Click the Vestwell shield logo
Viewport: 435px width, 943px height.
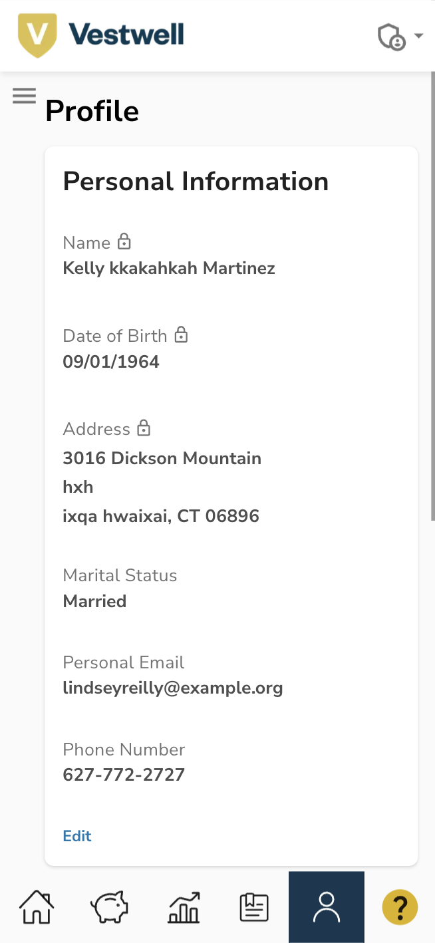point(36,35)
